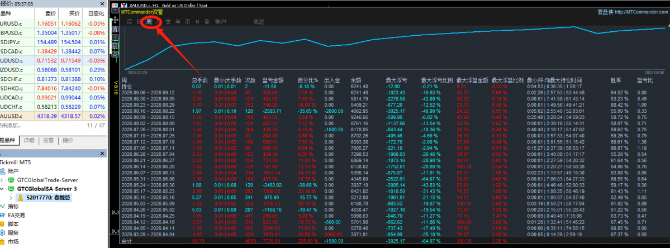Click the 胜率 column header
The height and width of the screenshot is (248, 670).
point(616,80)
